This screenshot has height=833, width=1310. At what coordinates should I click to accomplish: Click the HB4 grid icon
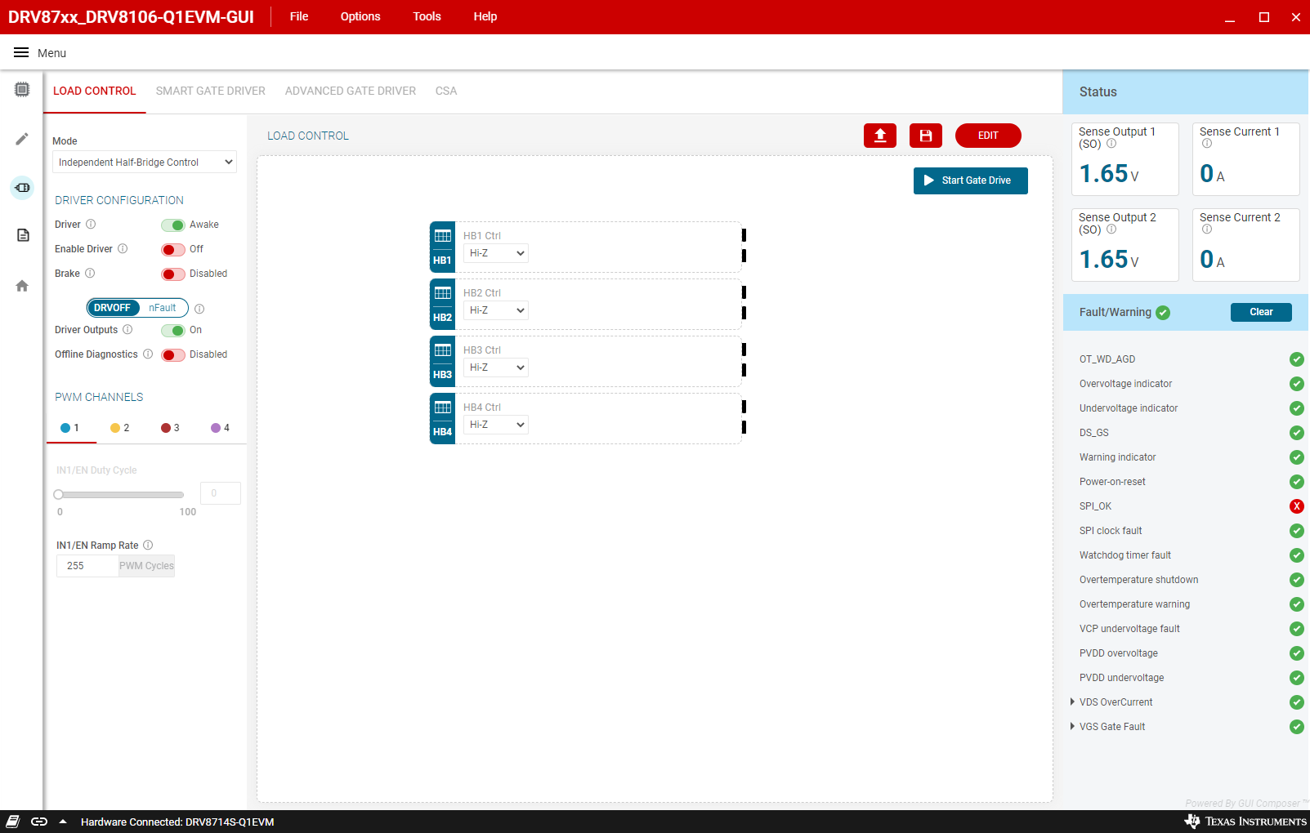[442, 408]
